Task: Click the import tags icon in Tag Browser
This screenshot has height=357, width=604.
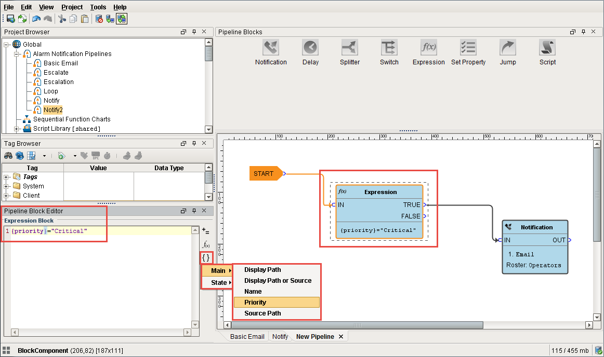Action: pyautogui.click(x=127, y=156)
